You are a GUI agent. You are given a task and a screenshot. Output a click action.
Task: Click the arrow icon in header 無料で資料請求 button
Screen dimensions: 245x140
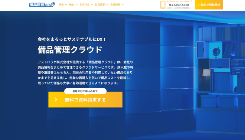[199, 5]
